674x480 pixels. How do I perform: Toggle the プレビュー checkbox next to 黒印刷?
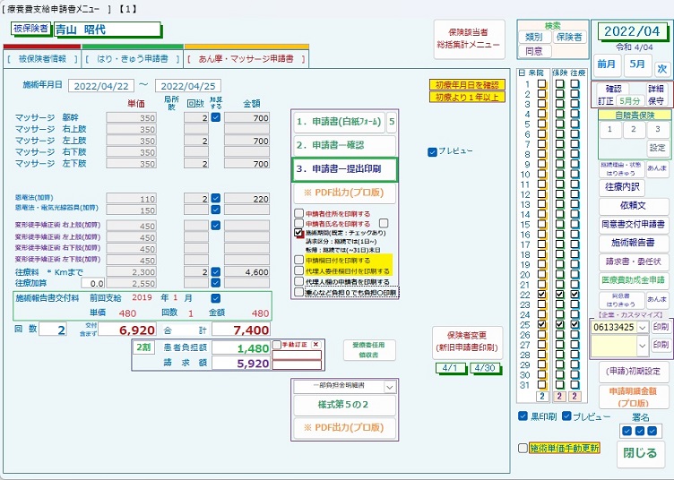pos(566,416)
